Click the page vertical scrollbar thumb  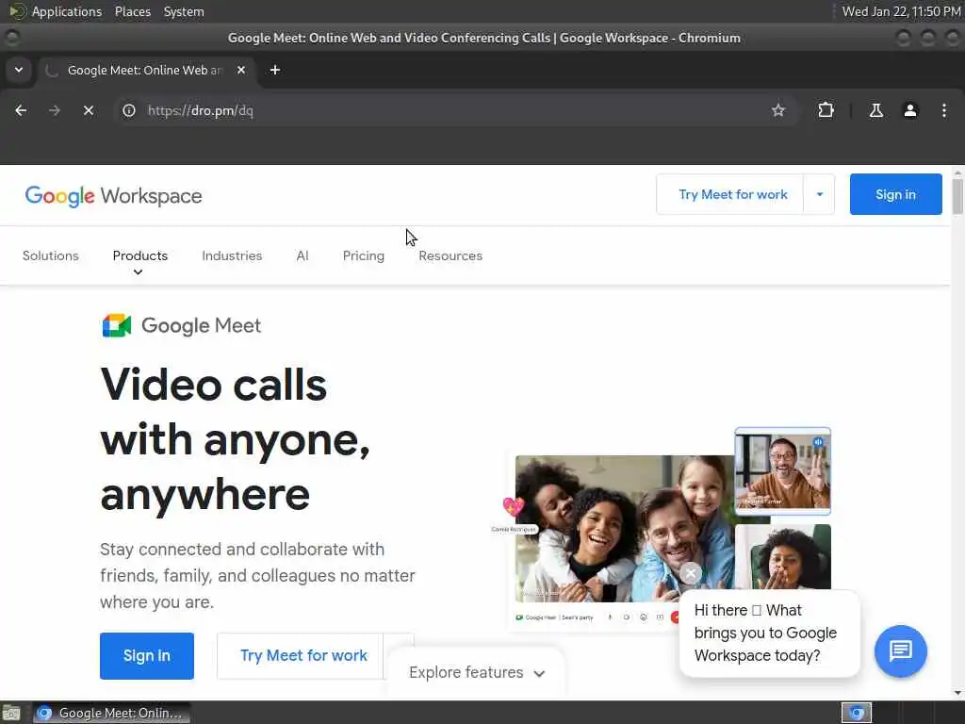pos(957,196)
